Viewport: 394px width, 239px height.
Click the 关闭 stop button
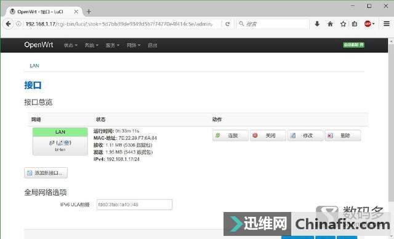[x=268, y=135]
